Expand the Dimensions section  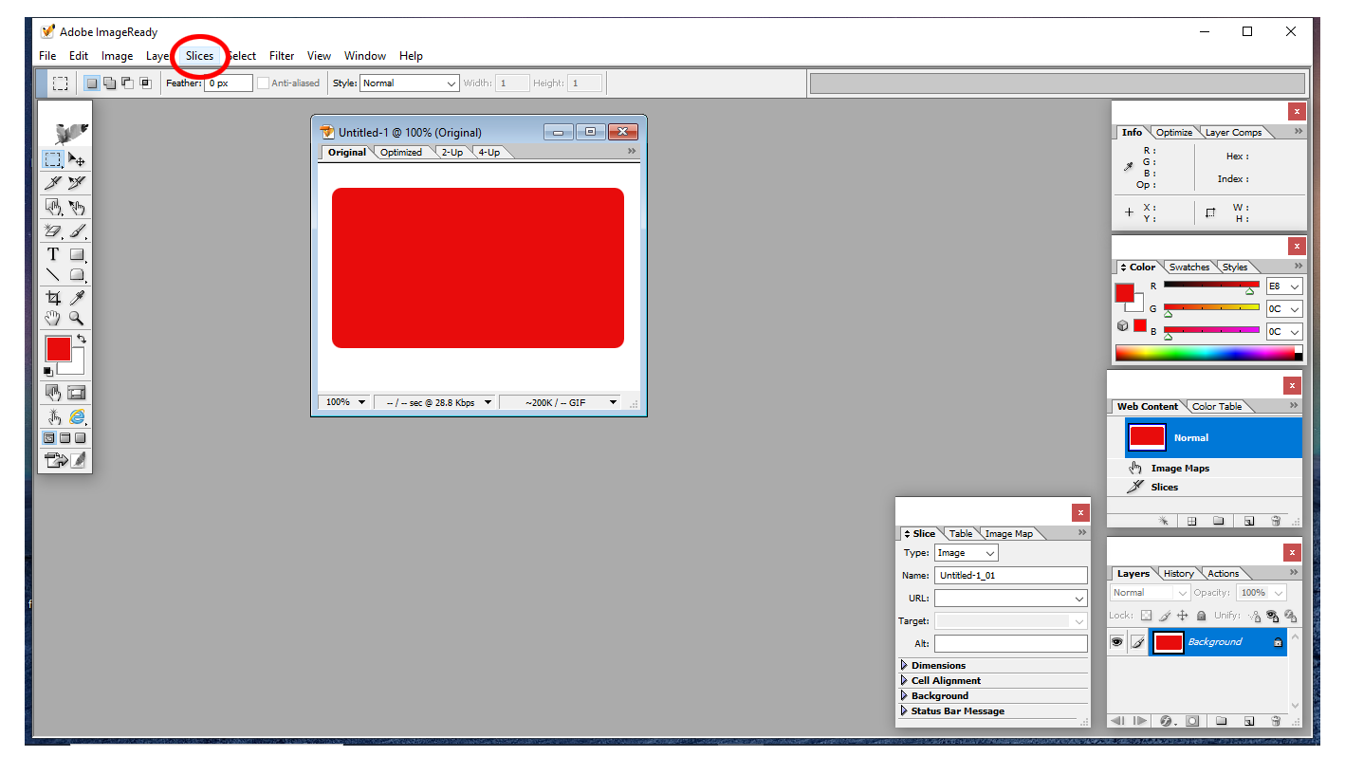point(904,666)
